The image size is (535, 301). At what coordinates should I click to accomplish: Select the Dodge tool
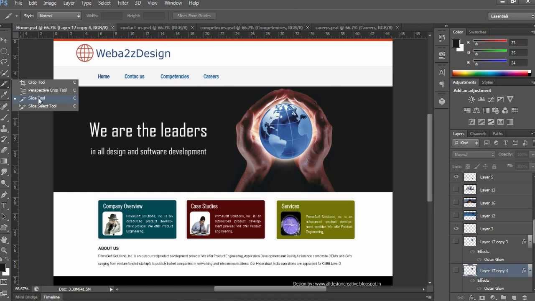click(4, 183)
